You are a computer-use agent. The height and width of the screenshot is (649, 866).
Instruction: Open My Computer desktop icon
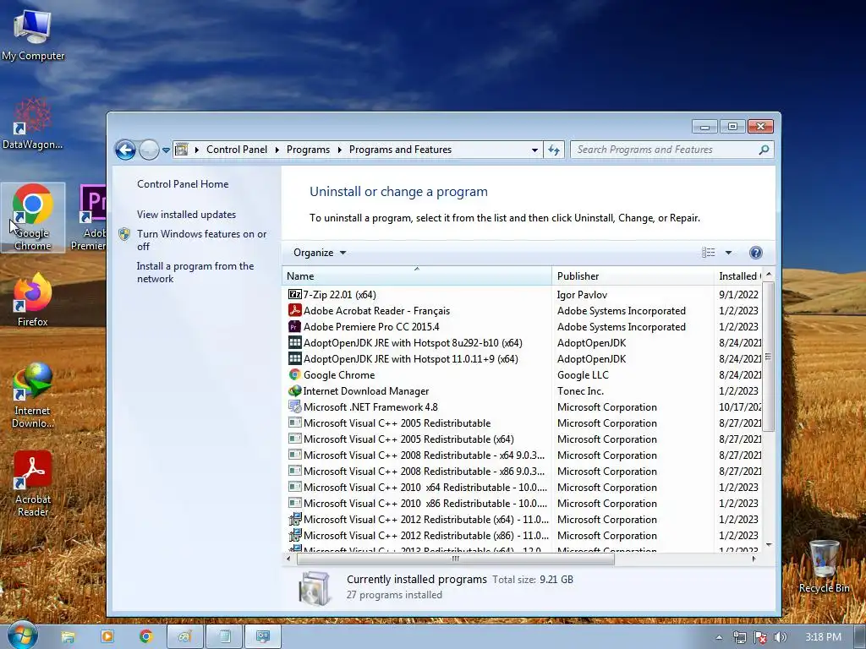click(33, 34)
